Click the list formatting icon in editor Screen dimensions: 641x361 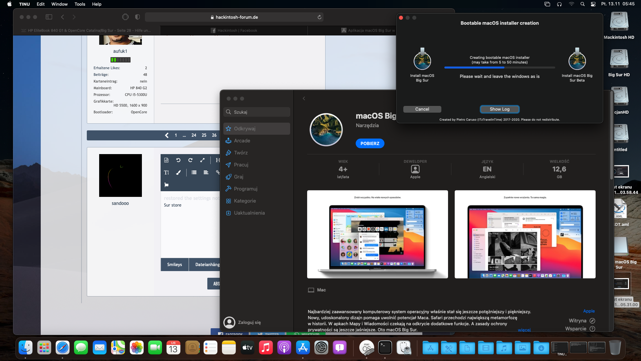pos(194,172)
